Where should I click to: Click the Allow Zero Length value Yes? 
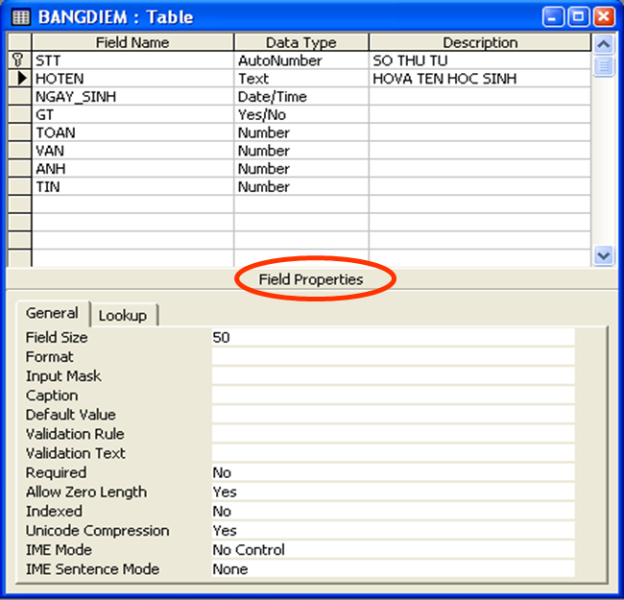pos(394,492)
